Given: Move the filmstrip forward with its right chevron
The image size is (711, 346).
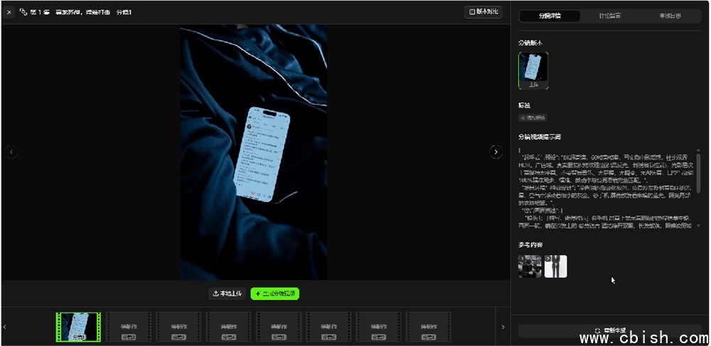Looking at the screenshot, I should point(503,327).
